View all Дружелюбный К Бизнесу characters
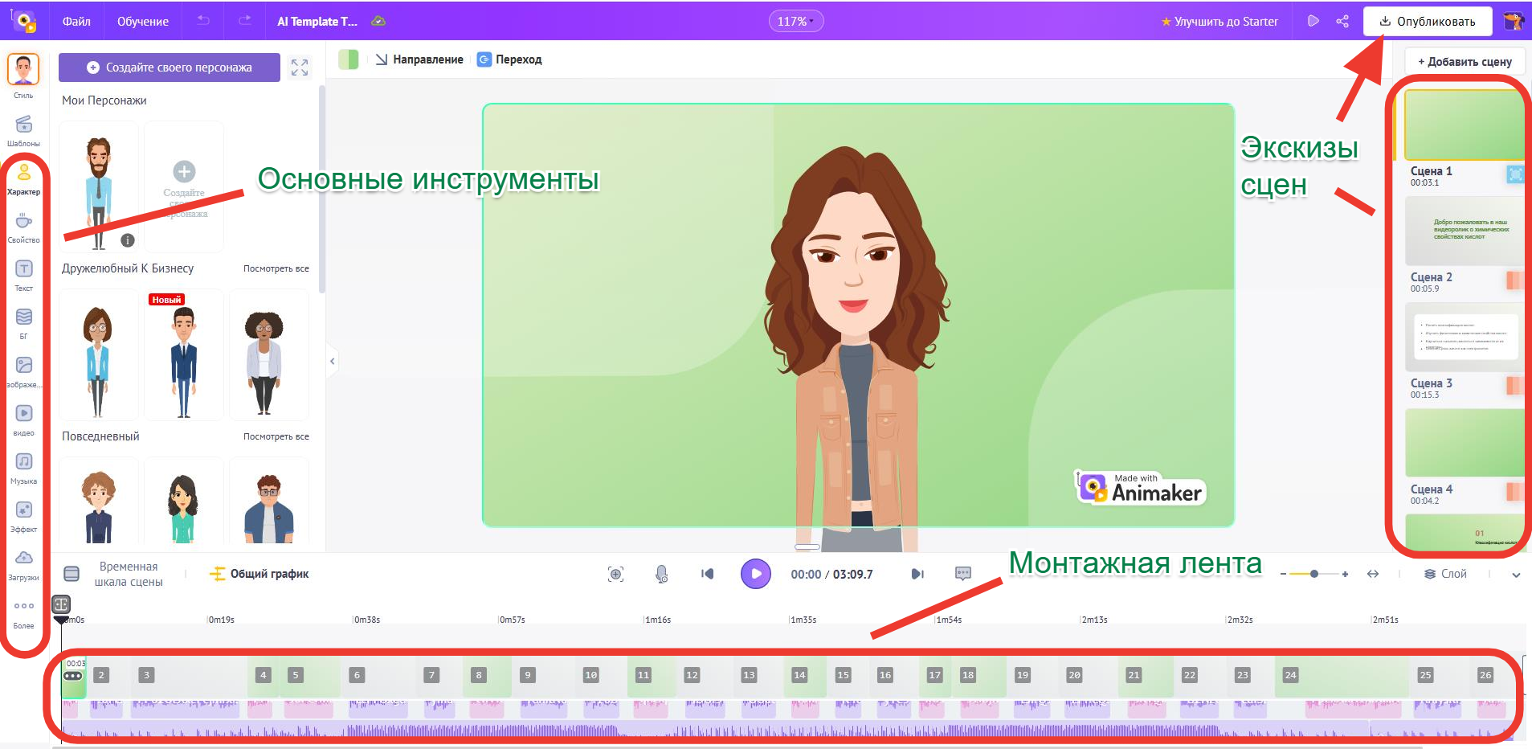1532x749 pixels. (x=276, y=268)
